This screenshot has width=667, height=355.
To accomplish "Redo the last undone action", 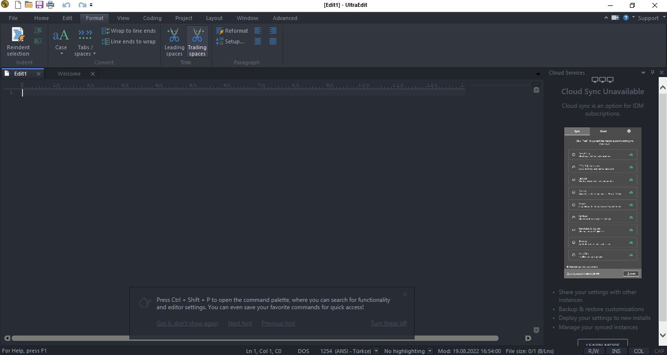I will tap(82, 5).
